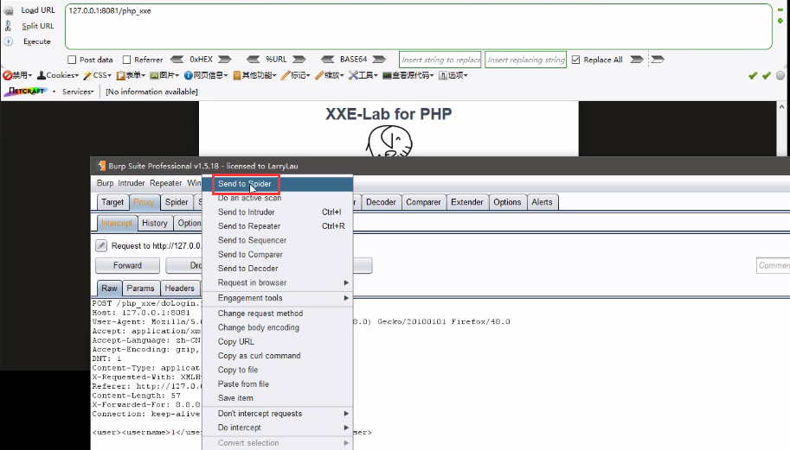Screen dimensions: 790x450
Task: Click the pencil icon beside Request to
Action: pyautogui.click(x=100, y=246)
